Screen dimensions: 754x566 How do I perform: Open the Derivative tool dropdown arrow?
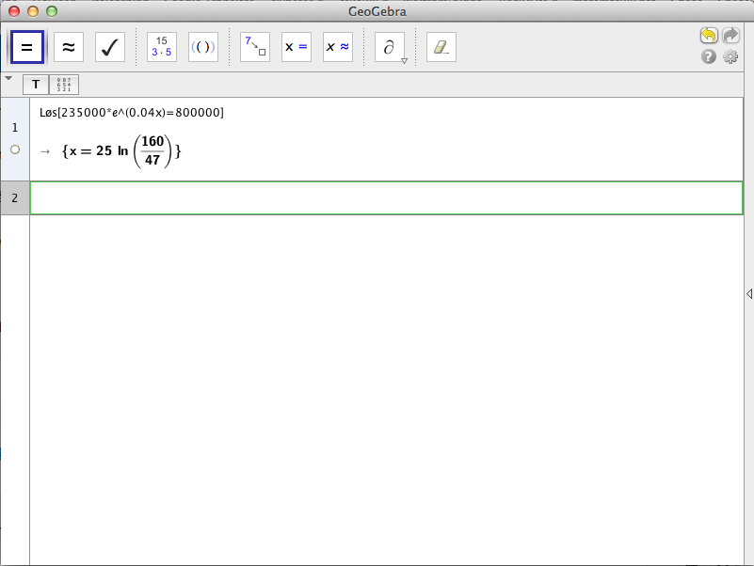(404, 60)
